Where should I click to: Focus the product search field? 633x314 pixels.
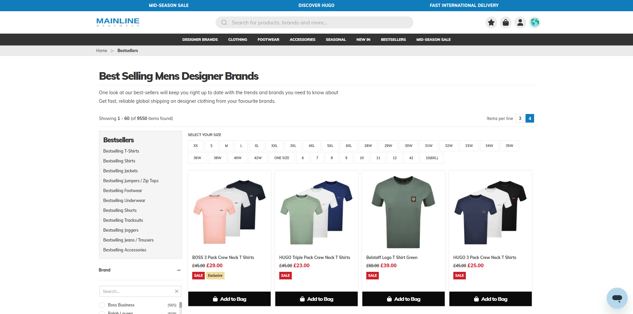click(x=315, y=22)
